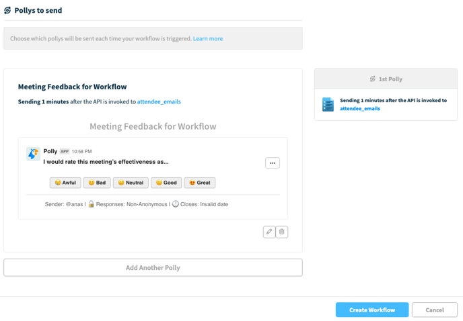Click the gray Meeting Feedback for Workflow preview title
The width and height of the screenshot is (463, 321).
click(x=153, y=126)
